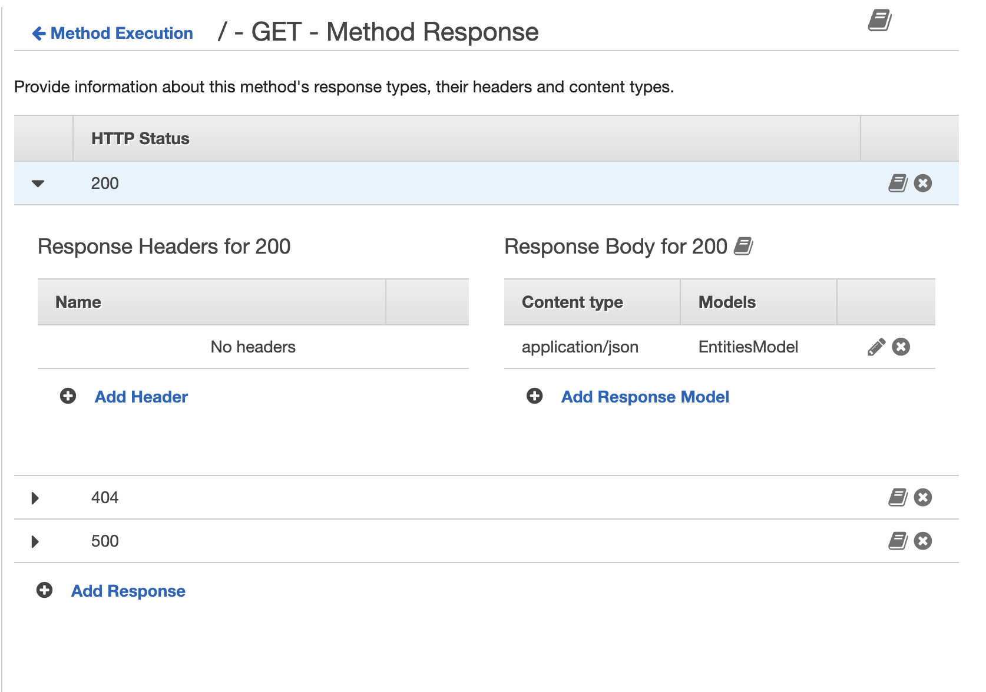986x692 pixels.
Task: Delete the 200 response using its X icon
Action: pyautogui.click(x=922, y=183)
